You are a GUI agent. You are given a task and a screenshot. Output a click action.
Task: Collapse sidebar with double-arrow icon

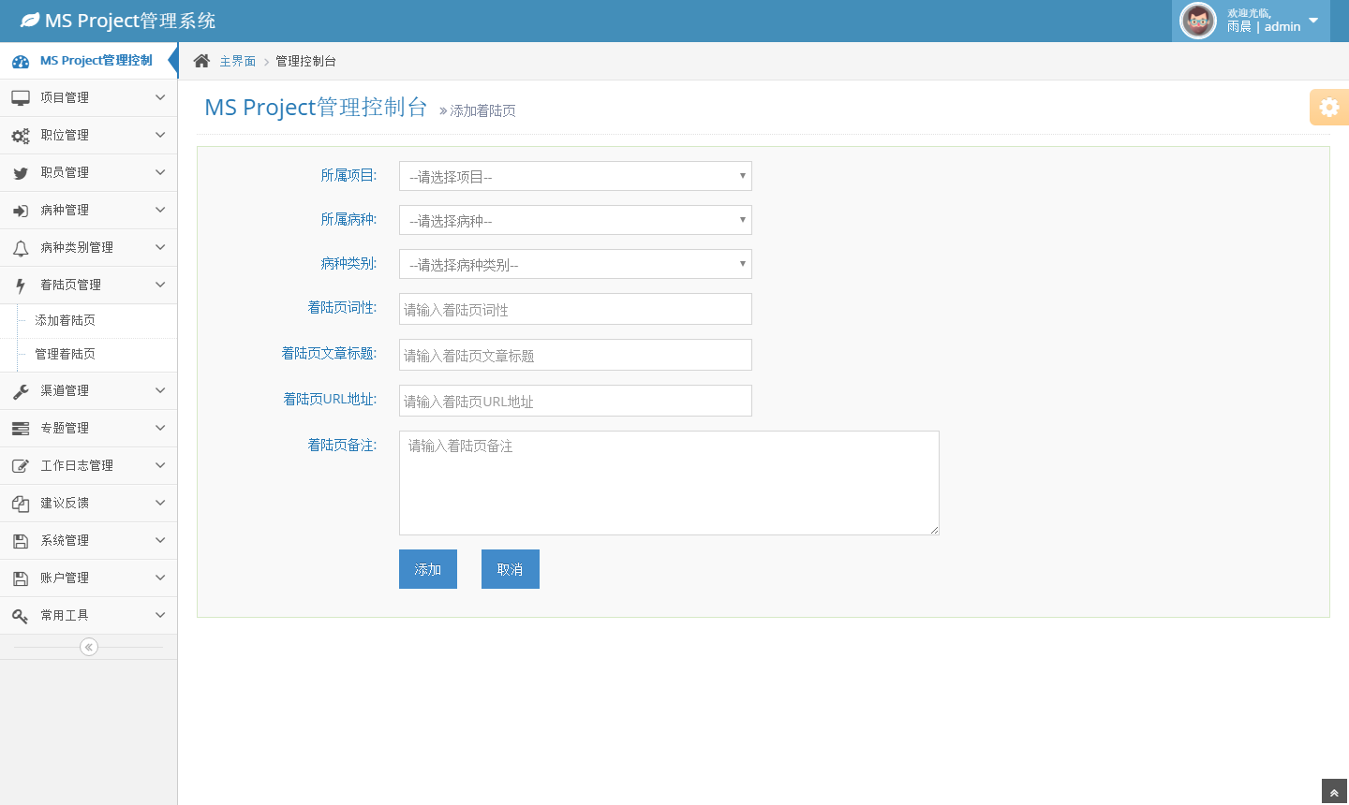click(89, 647)
